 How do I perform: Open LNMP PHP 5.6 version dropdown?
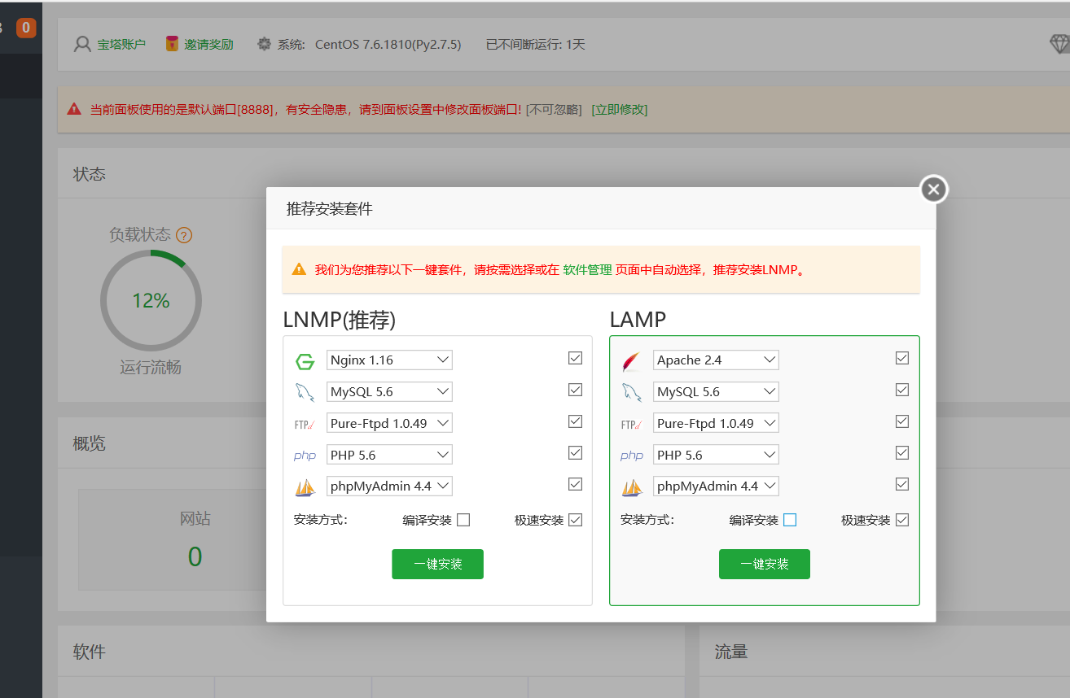(389, 455)
